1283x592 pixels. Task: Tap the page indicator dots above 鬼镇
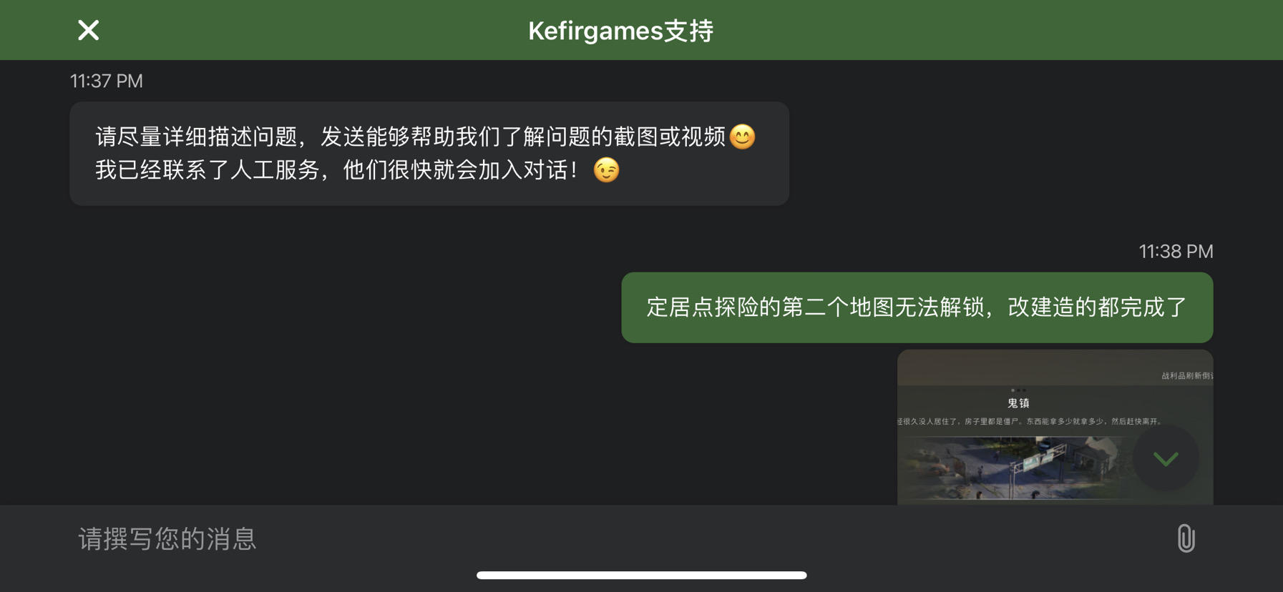(x=1018, y=390)
